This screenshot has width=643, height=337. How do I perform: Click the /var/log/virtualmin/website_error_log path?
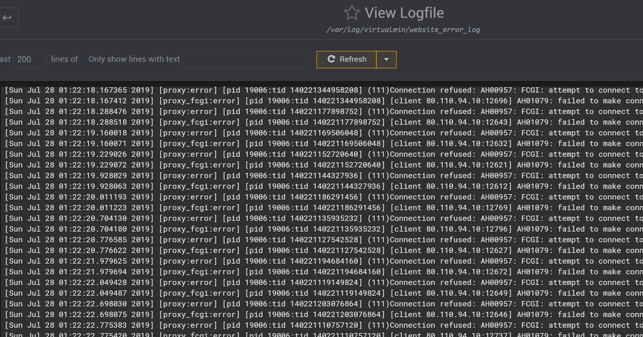click(x=403, y=30)
